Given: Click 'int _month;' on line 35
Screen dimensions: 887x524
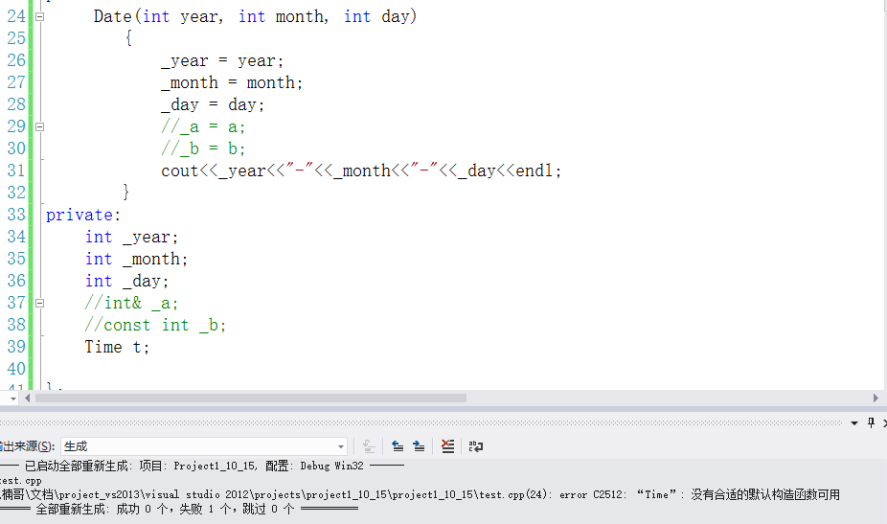Looking at the screenshot, I should pyautogui.click(x=136, y=260).
